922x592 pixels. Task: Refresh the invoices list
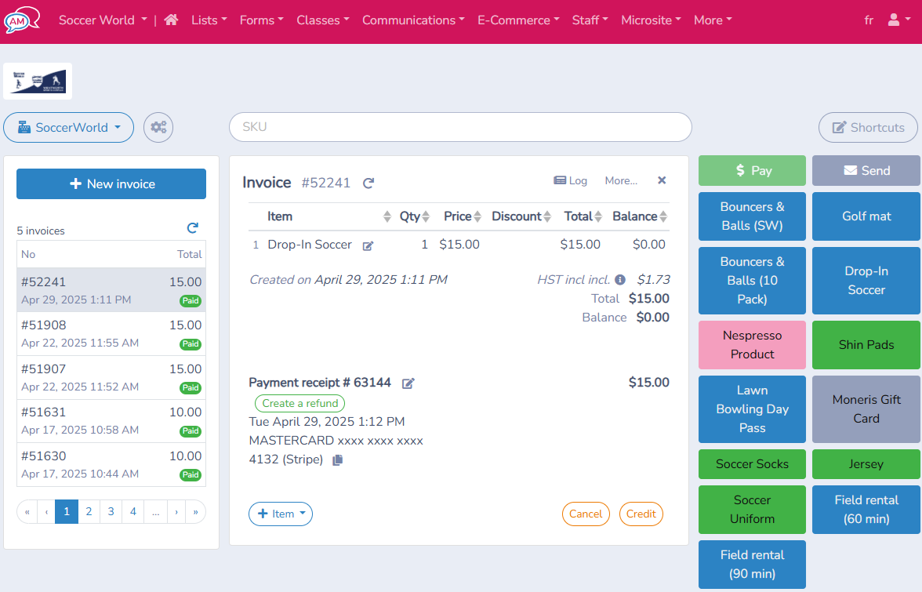pyautogui.click(x=192, y=227)
